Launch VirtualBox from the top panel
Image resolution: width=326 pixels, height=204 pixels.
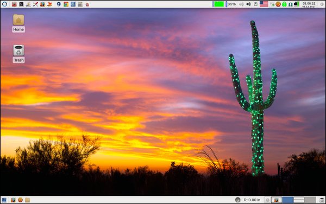point(59,4)
